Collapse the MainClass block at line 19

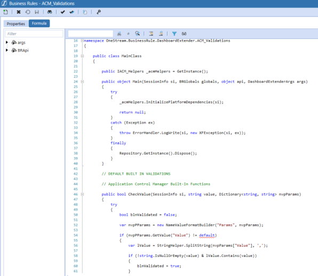coord(82,56)
